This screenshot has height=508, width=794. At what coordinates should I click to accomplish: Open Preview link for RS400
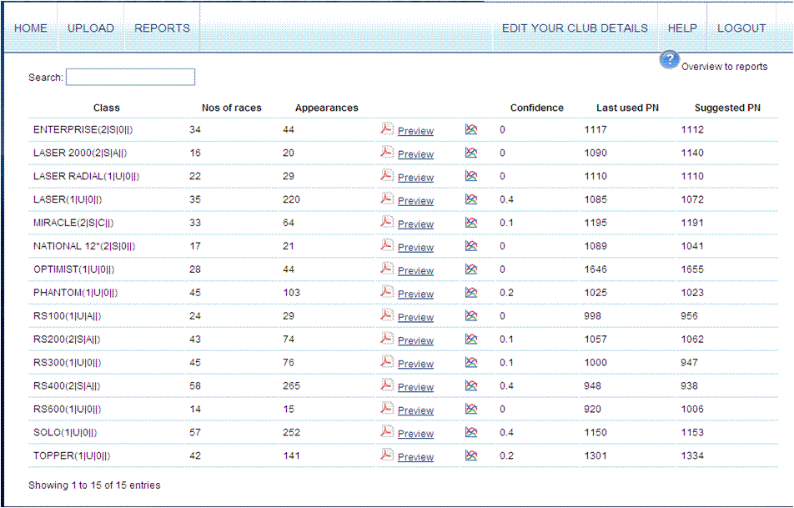[415, 387]
